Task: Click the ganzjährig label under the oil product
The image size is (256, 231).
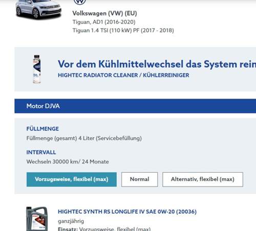Action: 71,221
